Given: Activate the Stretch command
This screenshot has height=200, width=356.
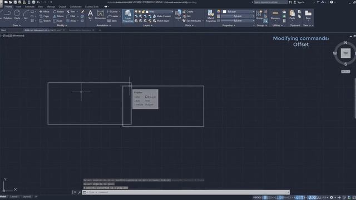Looking at the screenshot, I should (x=45, y=21).
